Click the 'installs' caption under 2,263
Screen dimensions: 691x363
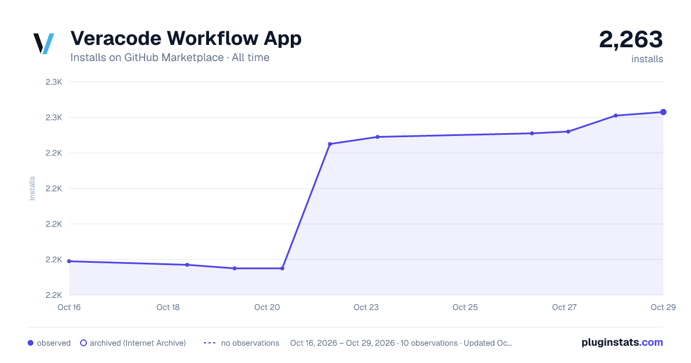coord(647,59)
